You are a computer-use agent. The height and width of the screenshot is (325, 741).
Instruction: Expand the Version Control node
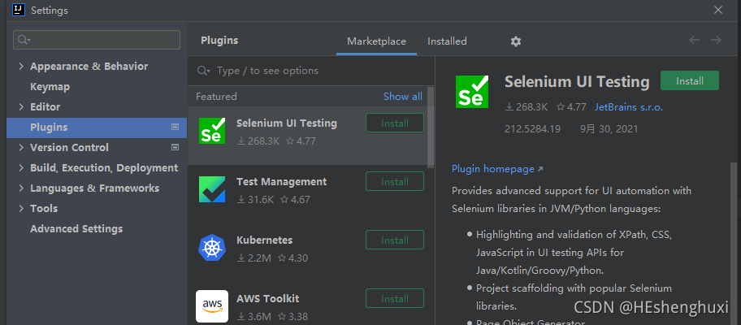pyautogui.click(x=21, y=147)
